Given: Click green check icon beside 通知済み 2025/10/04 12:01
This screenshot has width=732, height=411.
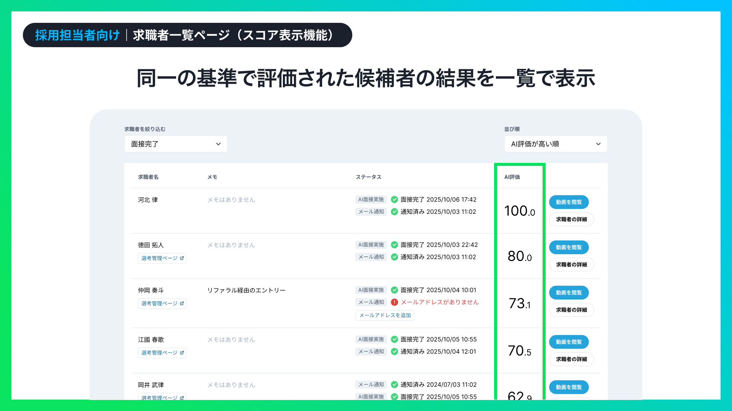Looking at the screenshot, I should click(395, 351).
